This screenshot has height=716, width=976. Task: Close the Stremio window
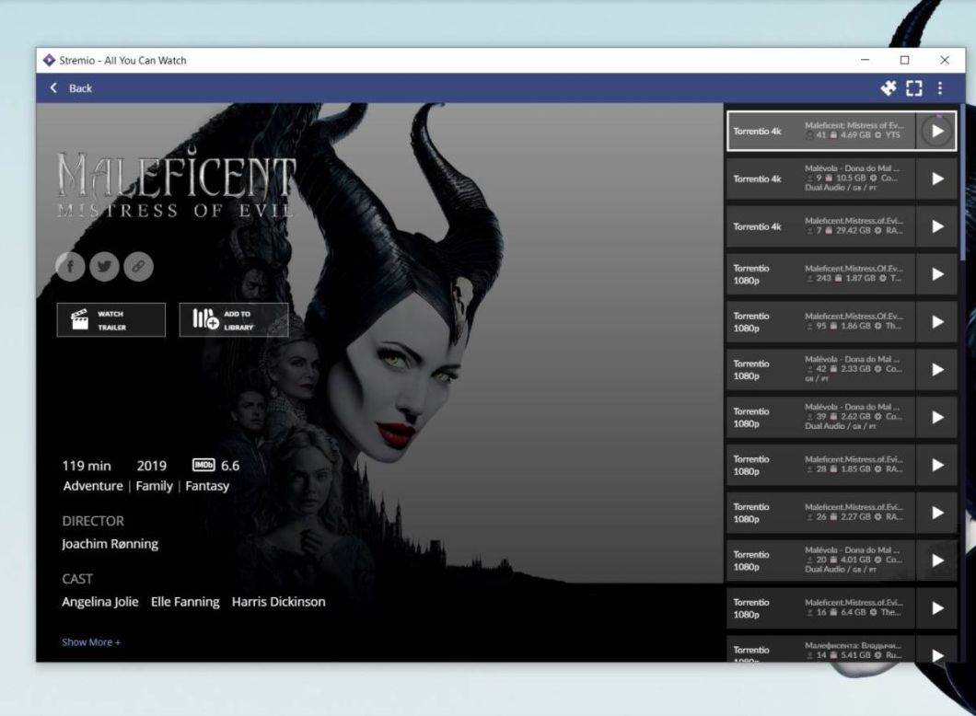(x=945, y=61)
